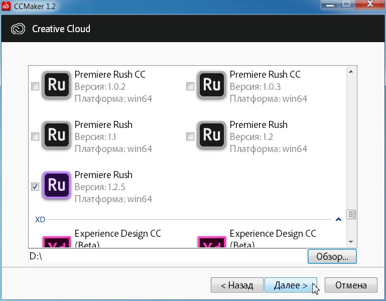
Task: Click the Premiere Rush 1.2 icon
Action: (211, 135)
